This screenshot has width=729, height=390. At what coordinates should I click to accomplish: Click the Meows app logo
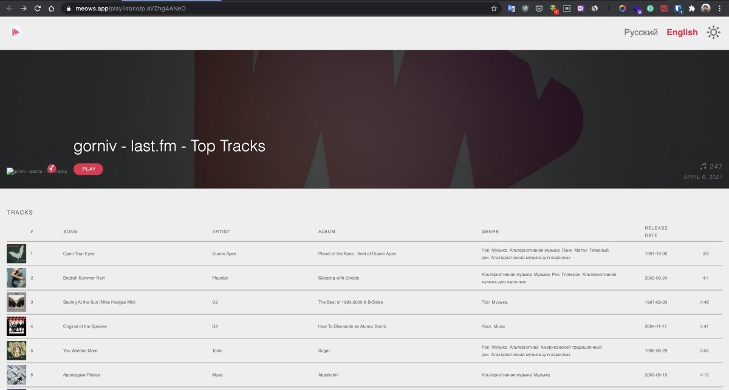tap(16, 32)
